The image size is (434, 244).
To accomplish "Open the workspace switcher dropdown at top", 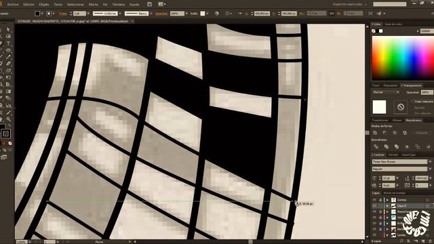I will coord(350,4).
